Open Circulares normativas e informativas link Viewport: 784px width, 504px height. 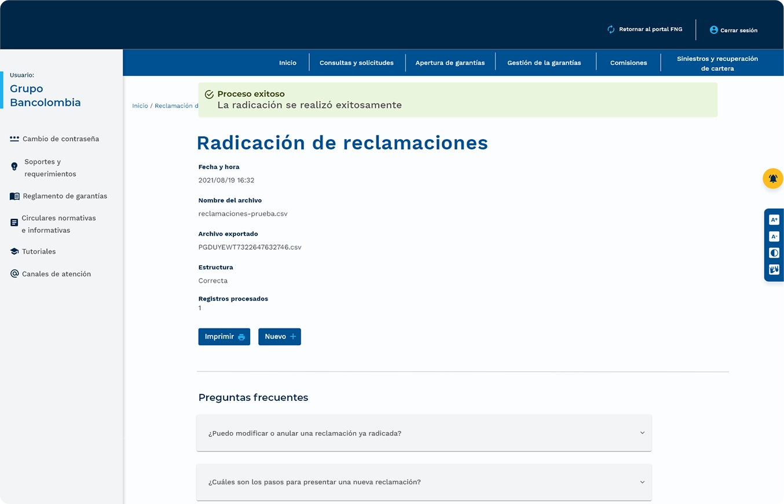coord(58,224)
